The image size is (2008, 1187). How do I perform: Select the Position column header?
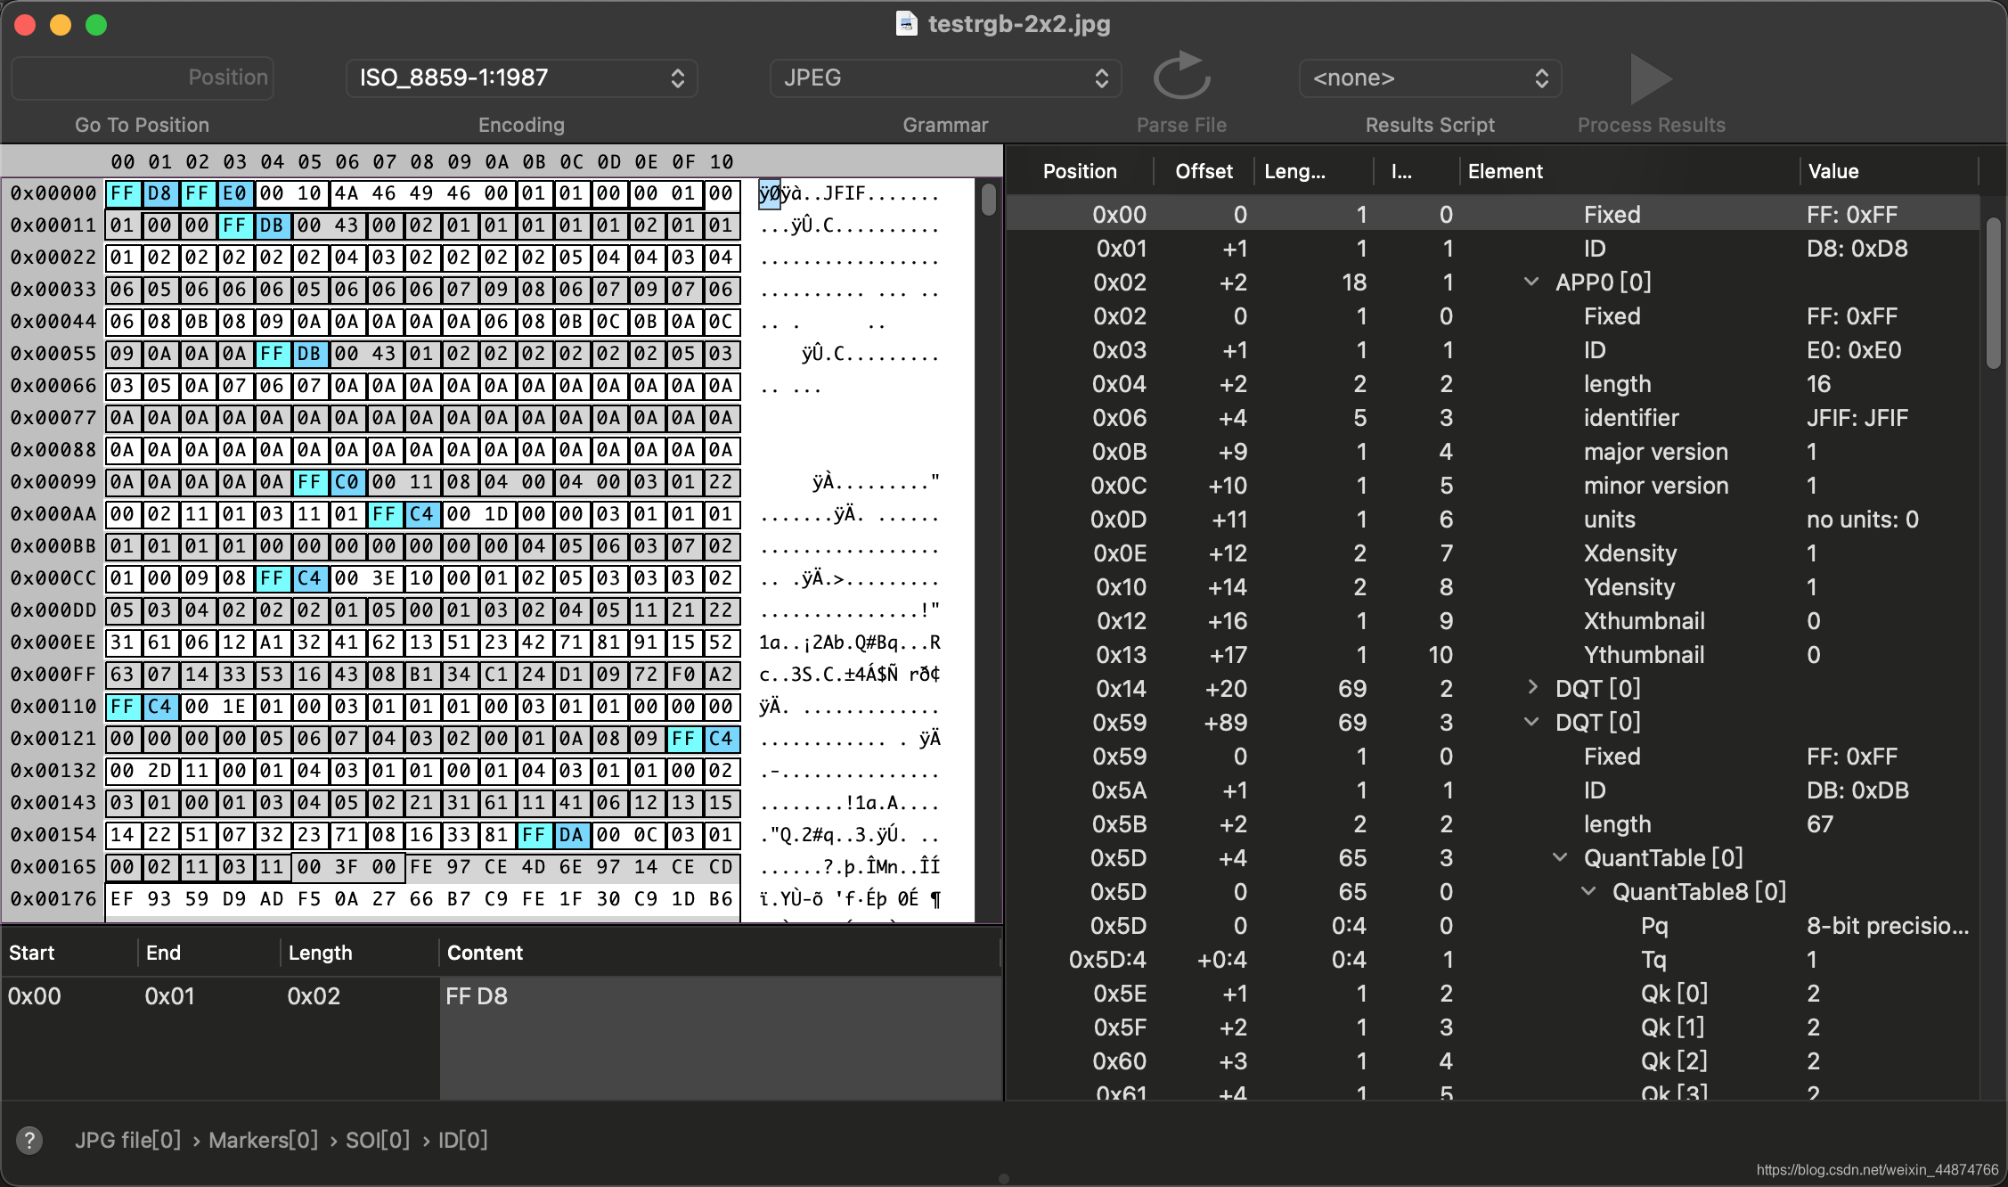pyautogui.click(x=1081, y=169)
